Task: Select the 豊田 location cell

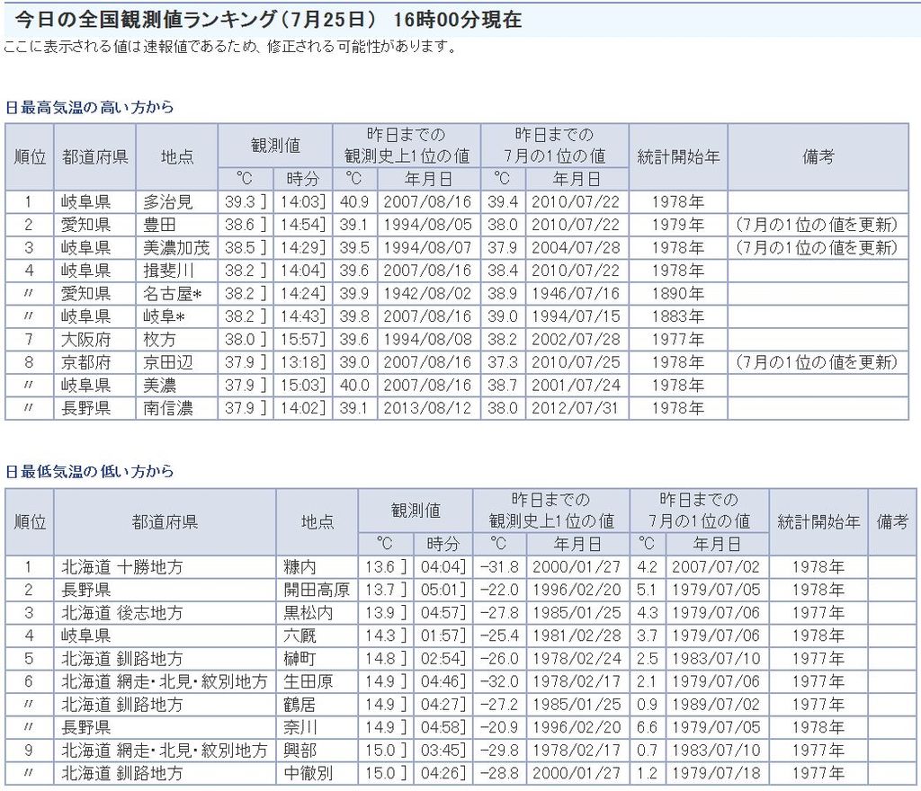Action: (160, 225)
